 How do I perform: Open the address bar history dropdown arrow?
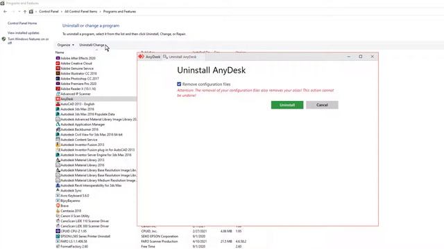point(19,12)
